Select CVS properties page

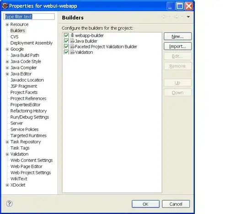[x=14, y=37]
